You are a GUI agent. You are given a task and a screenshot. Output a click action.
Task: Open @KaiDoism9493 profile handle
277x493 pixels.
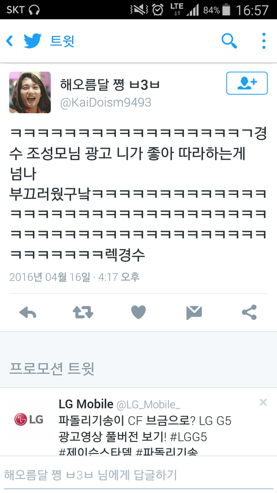click(106, 102)
